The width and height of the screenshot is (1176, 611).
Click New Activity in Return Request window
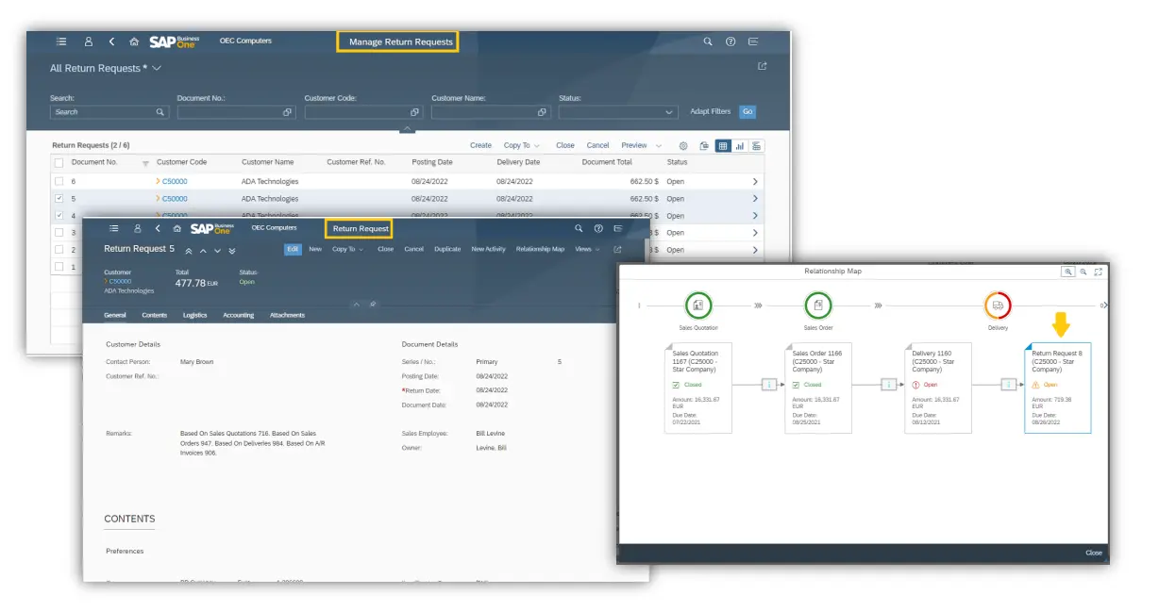(488, 250)
